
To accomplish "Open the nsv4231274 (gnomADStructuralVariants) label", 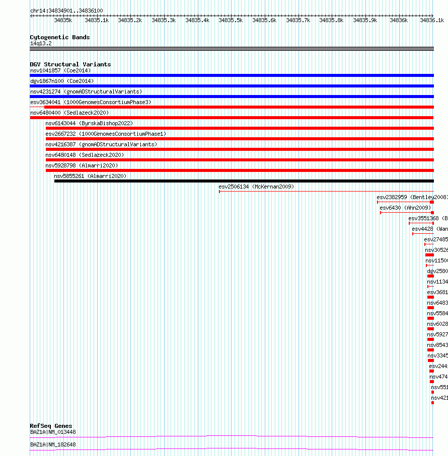I will (86, 92).
